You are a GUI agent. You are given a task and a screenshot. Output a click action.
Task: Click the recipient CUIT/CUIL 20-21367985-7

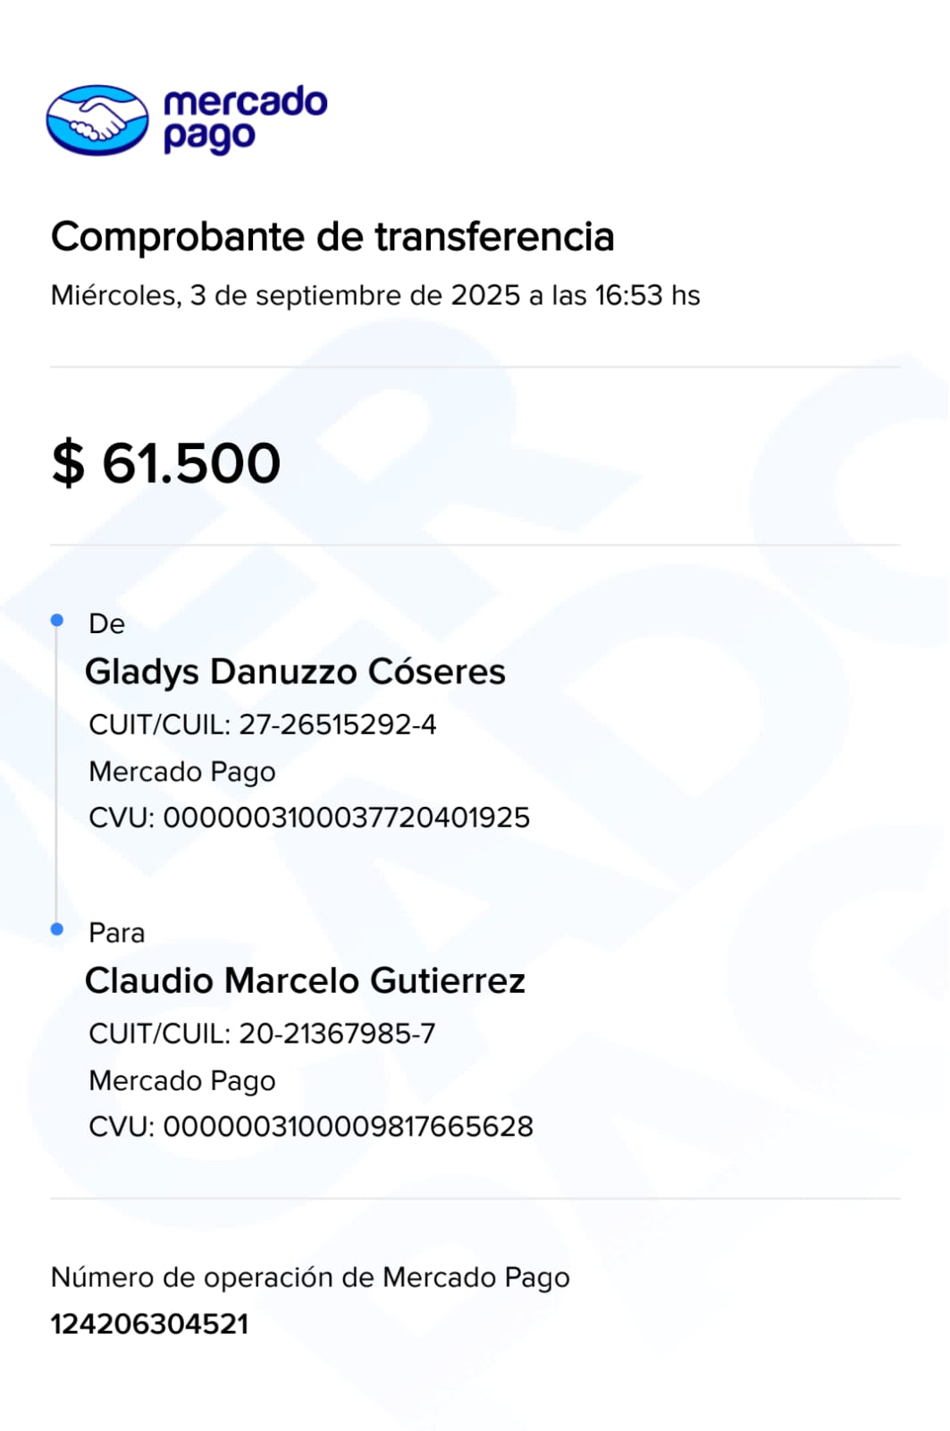point(262,1033)
